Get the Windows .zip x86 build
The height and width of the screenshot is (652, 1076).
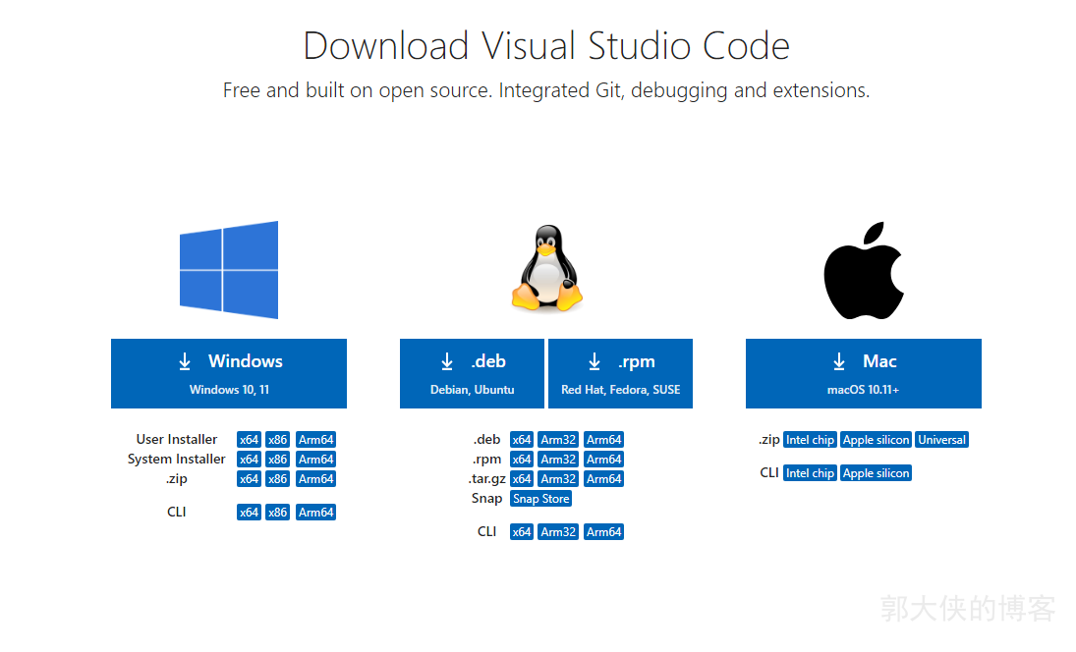277,479
